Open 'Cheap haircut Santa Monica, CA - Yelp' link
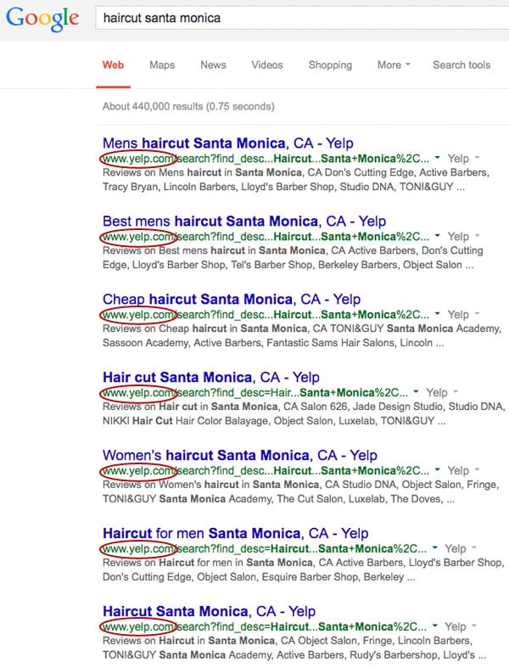The image size is (509, 668). [232, 299]
